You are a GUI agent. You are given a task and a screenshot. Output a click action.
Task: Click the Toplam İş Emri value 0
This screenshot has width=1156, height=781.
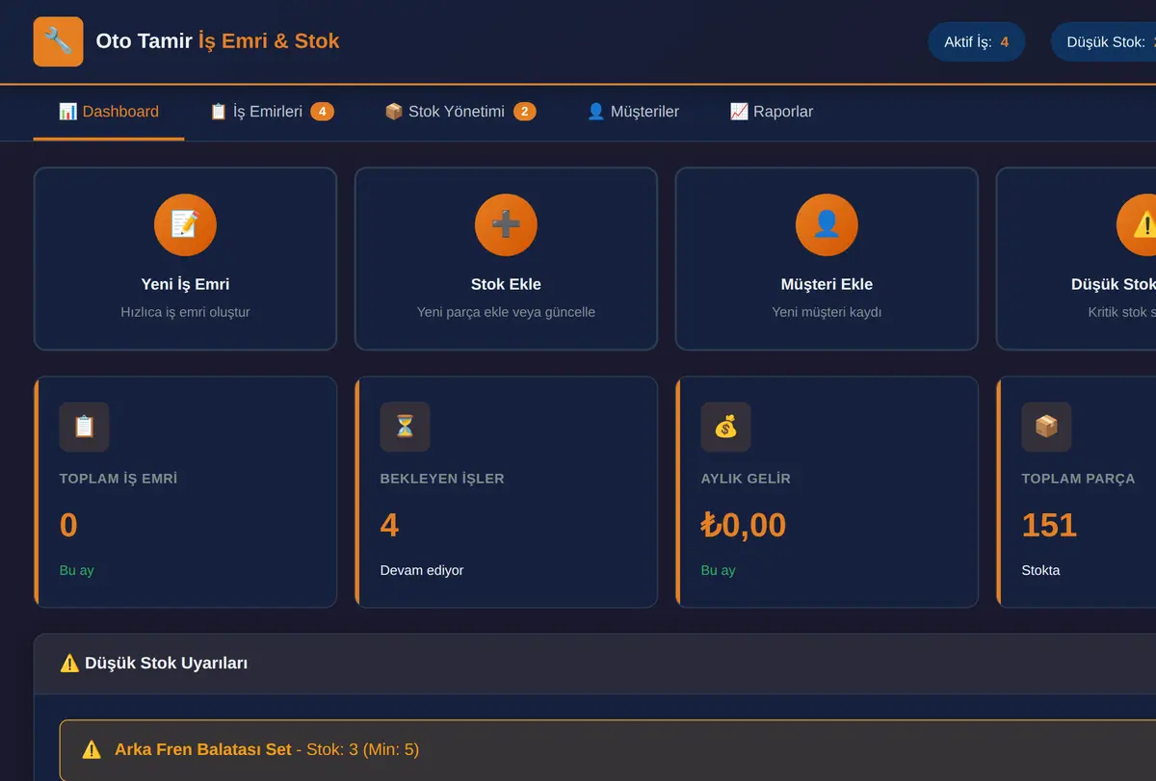(68, 525)
